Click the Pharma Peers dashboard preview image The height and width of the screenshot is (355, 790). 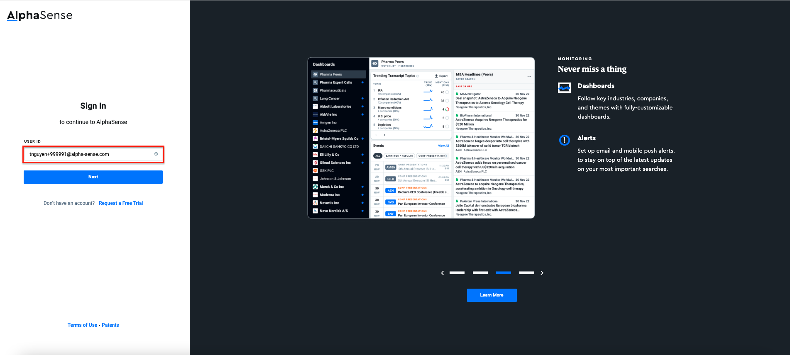click(x=421, y=138)
